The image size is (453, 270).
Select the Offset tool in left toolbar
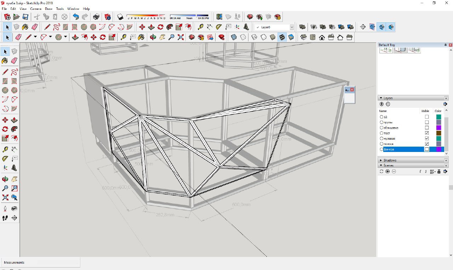[x=14, y=138]
